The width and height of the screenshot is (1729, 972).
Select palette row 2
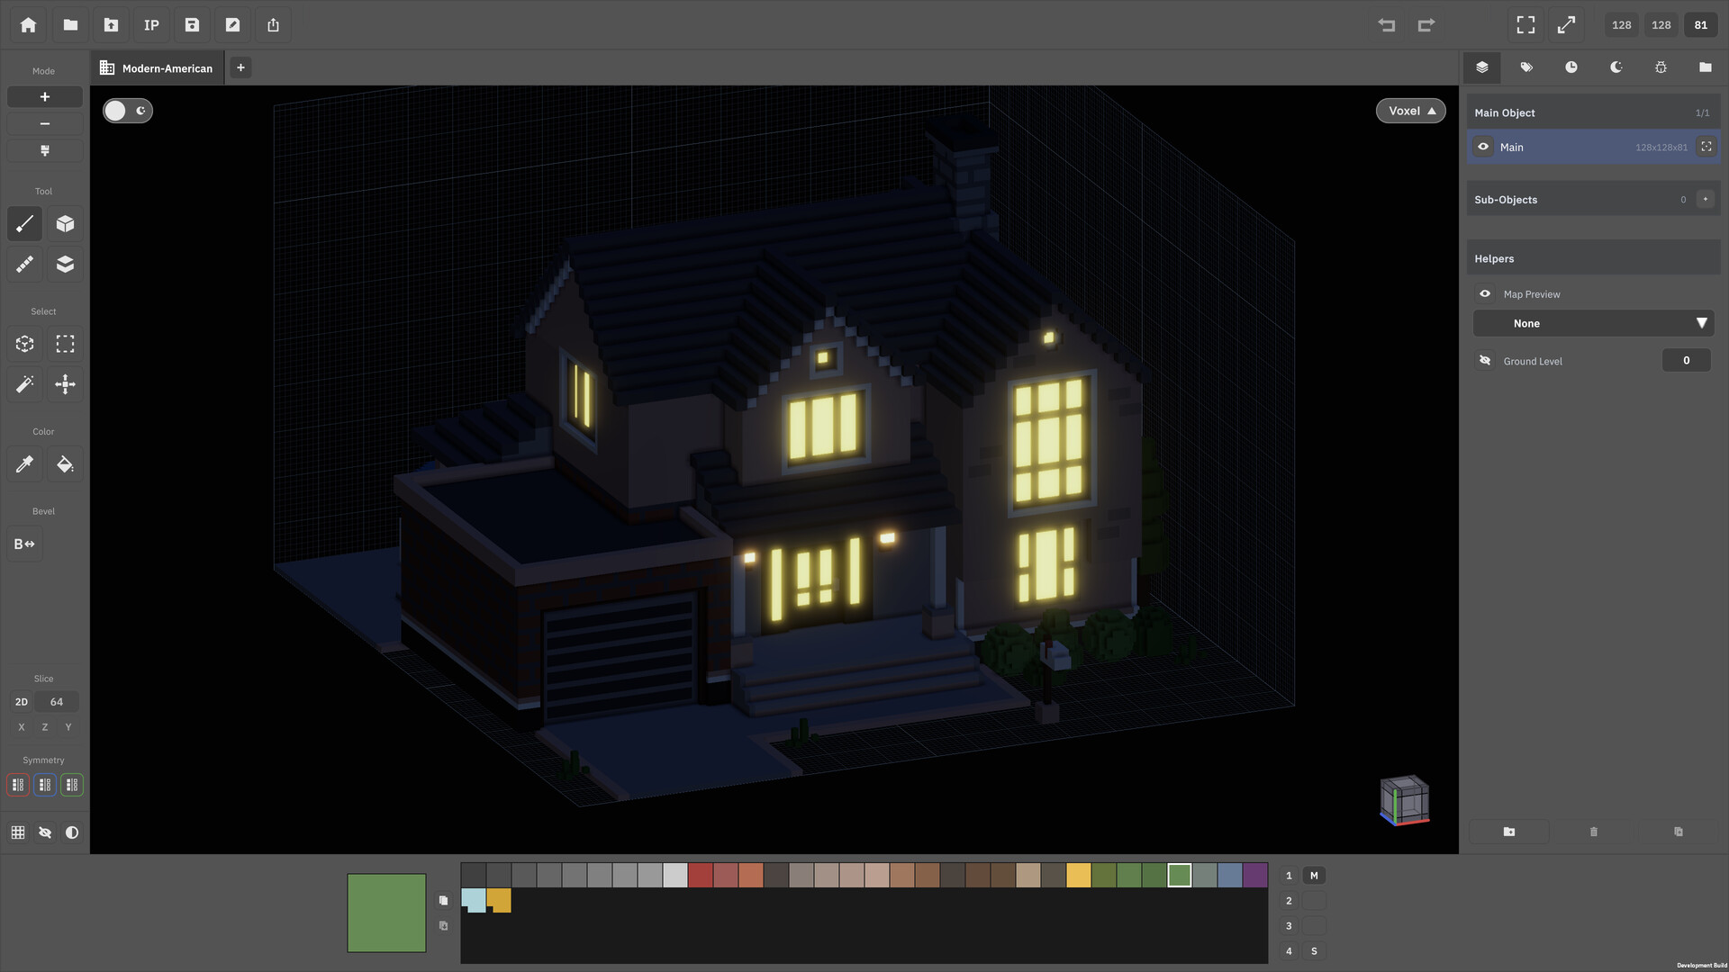(x=1289, y=901)
